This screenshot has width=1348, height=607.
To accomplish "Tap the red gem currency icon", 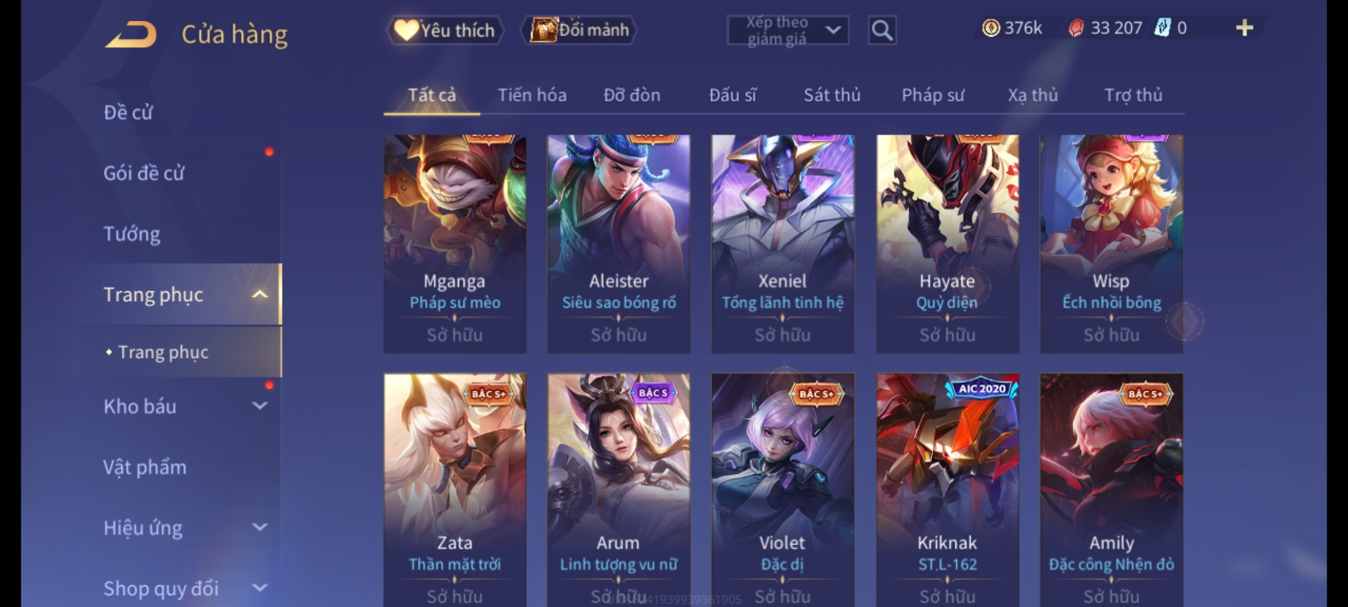I will [x=1076, y=28].
